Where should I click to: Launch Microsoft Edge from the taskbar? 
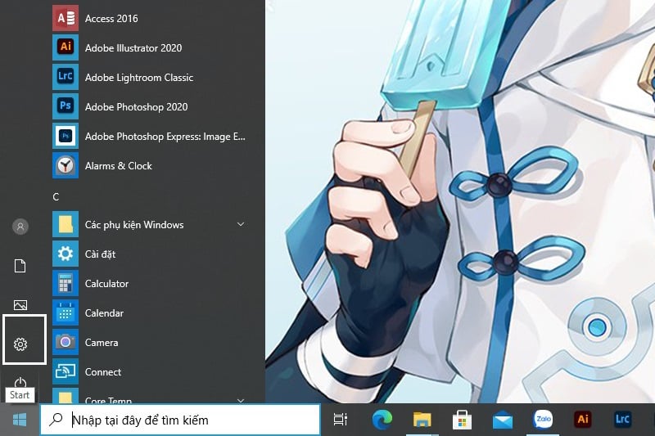click(x=382, y=420)
